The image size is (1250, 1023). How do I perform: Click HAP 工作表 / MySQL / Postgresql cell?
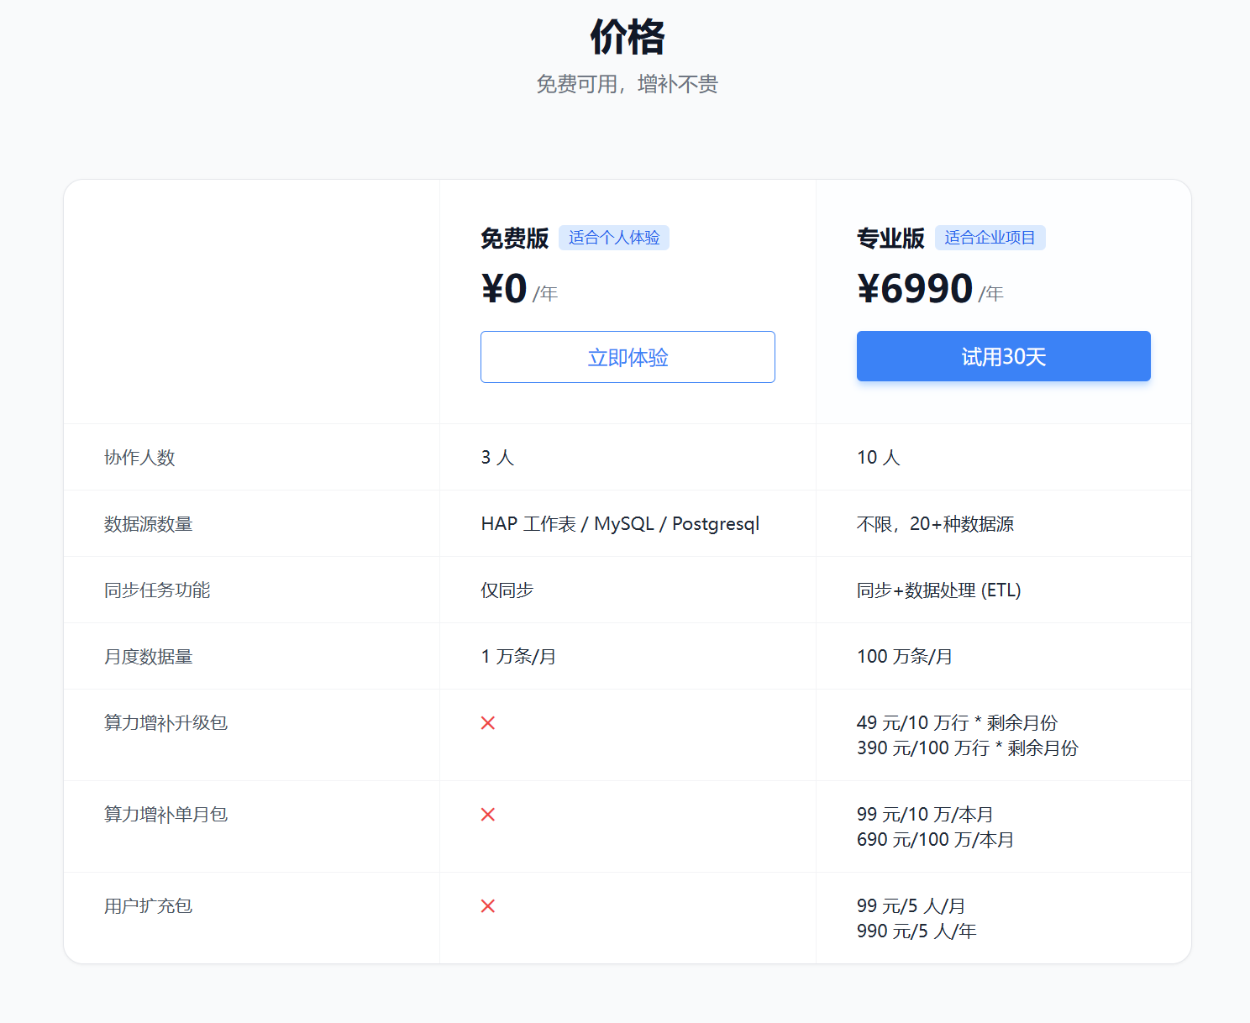[x=620, y=524]
